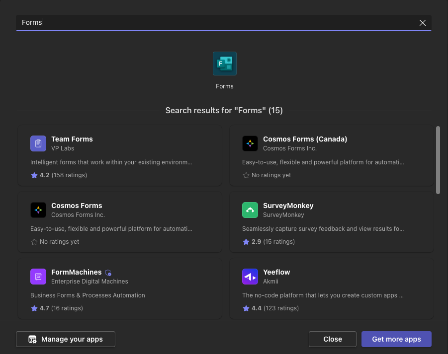Click the search results scrollbar

438,160
